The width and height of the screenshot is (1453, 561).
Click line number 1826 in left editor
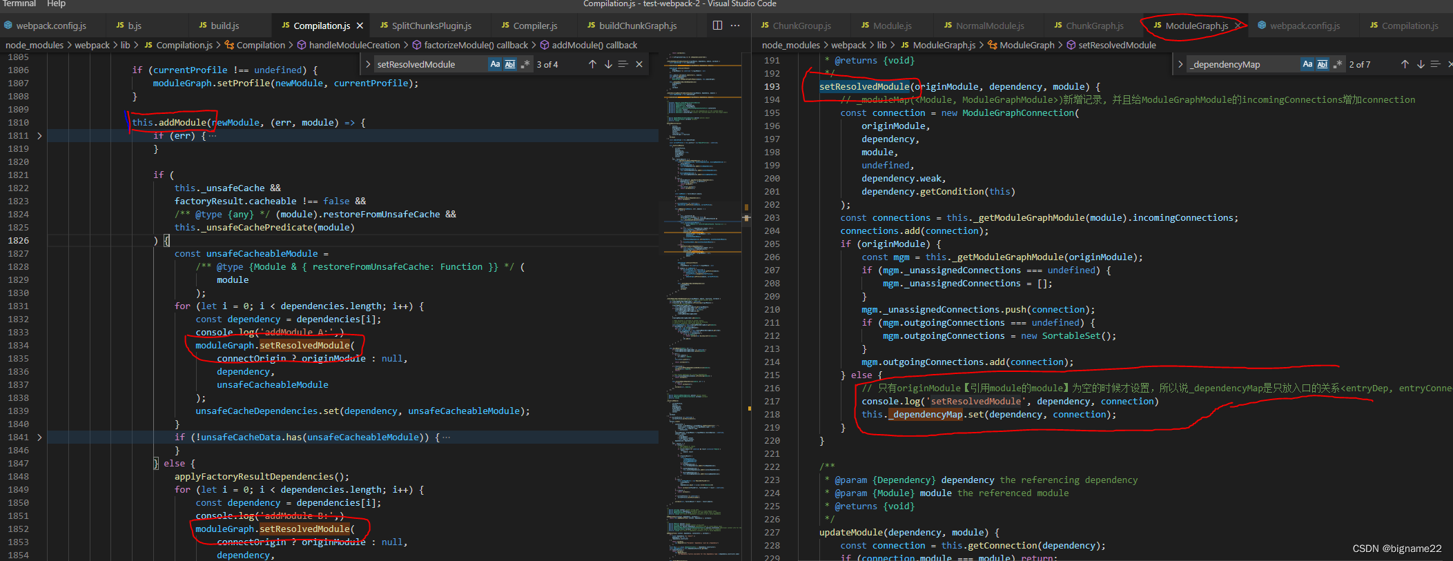click(19, 241)
